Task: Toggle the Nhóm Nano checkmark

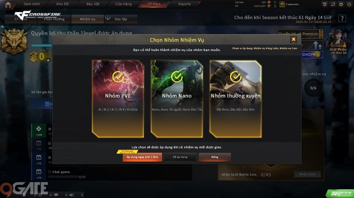Action: click(x=177, y=77)
